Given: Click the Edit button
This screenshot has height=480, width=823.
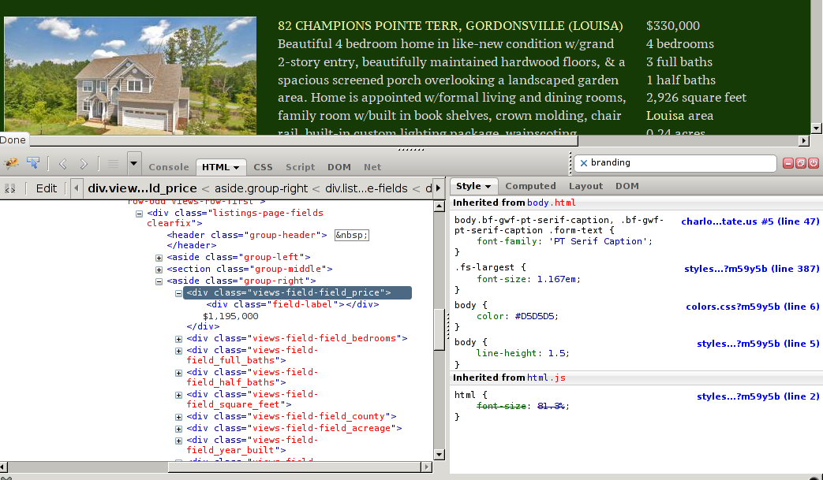Looking at the screenshot, I should [47, 188].
